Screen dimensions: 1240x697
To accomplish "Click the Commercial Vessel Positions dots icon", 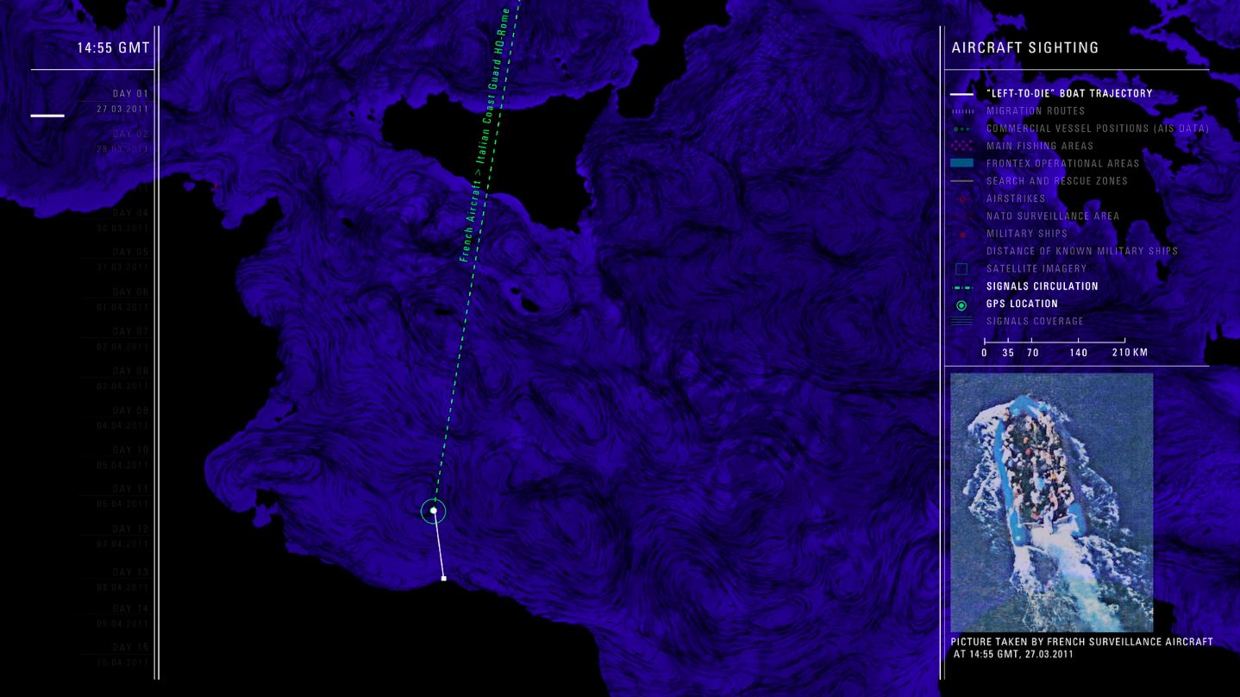I will 961,129.
